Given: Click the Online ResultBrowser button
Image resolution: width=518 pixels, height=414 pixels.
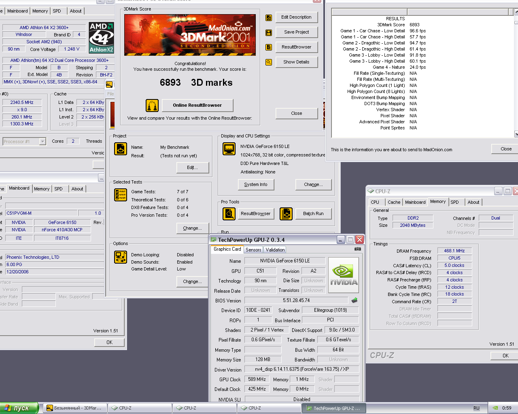Looking at the screenshot, I should pyautogui.click(x=197, y=105).
